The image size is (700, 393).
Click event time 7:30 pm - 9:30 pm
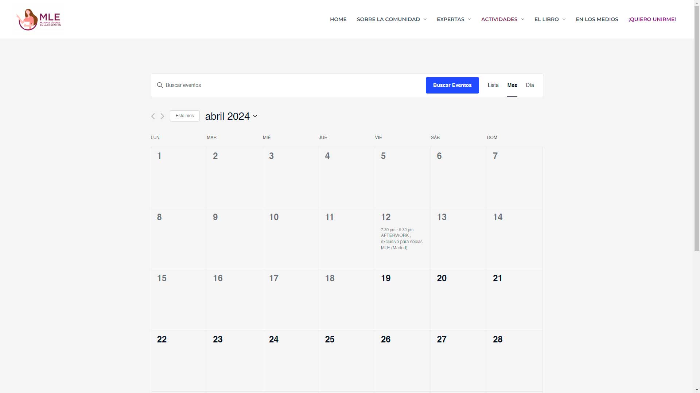pyautogui.click(x=397, y=230)
